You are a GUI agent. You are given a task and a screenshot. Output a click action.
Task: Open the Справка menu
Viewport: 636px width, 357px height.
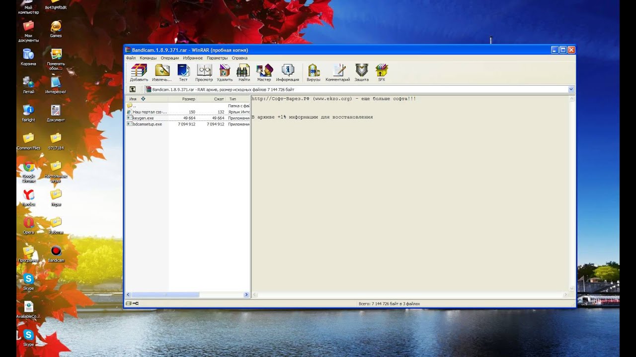(x=239, y=58)
